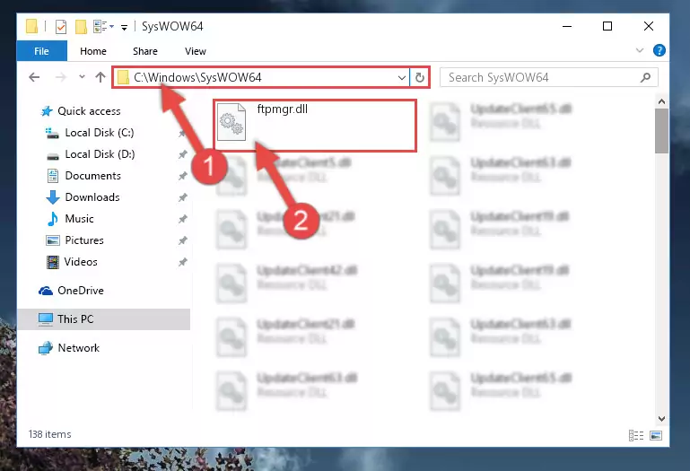Open Help with the blue question icon
The image size is (690, 471).
(659, 50)
